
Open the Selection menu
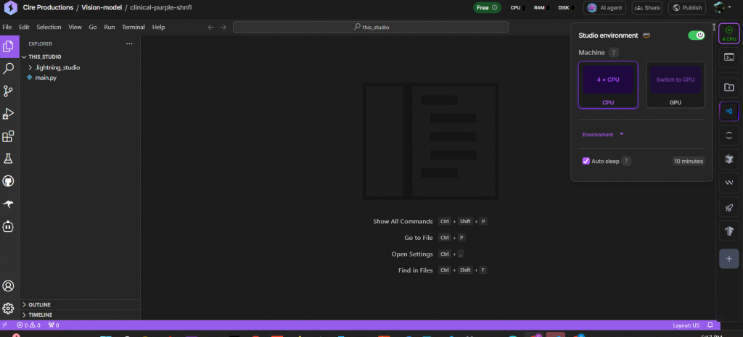(49, 27)
